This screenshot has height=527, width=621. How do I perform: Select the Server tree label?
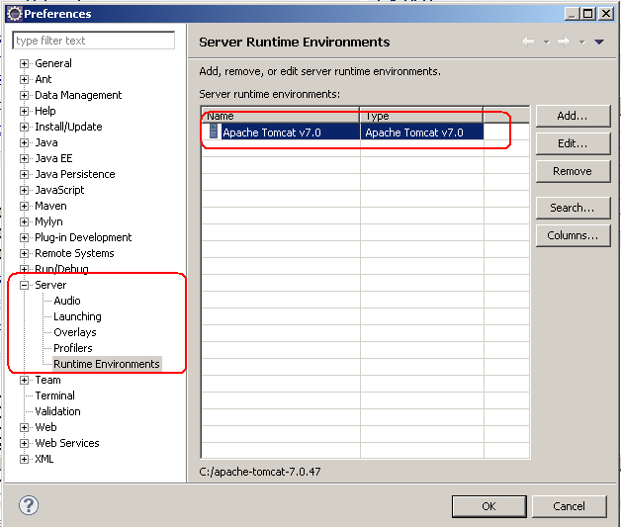click(50, 285)
